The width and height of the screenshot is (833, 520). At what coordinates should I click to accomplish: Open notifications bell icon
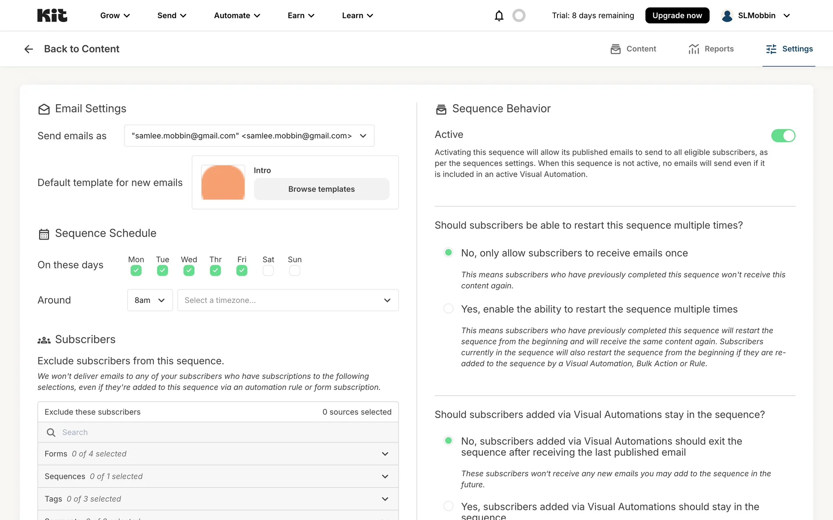499,16
